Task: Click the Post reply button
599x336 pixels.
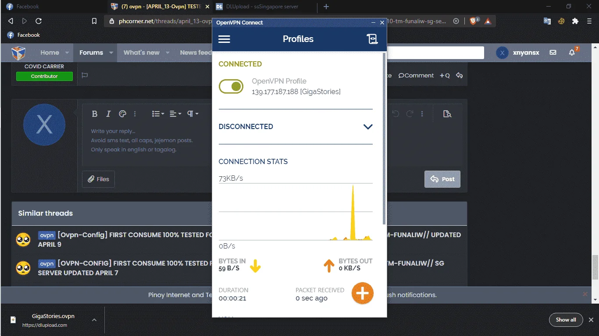Action: pyautogui.click(x=442, y=179)
